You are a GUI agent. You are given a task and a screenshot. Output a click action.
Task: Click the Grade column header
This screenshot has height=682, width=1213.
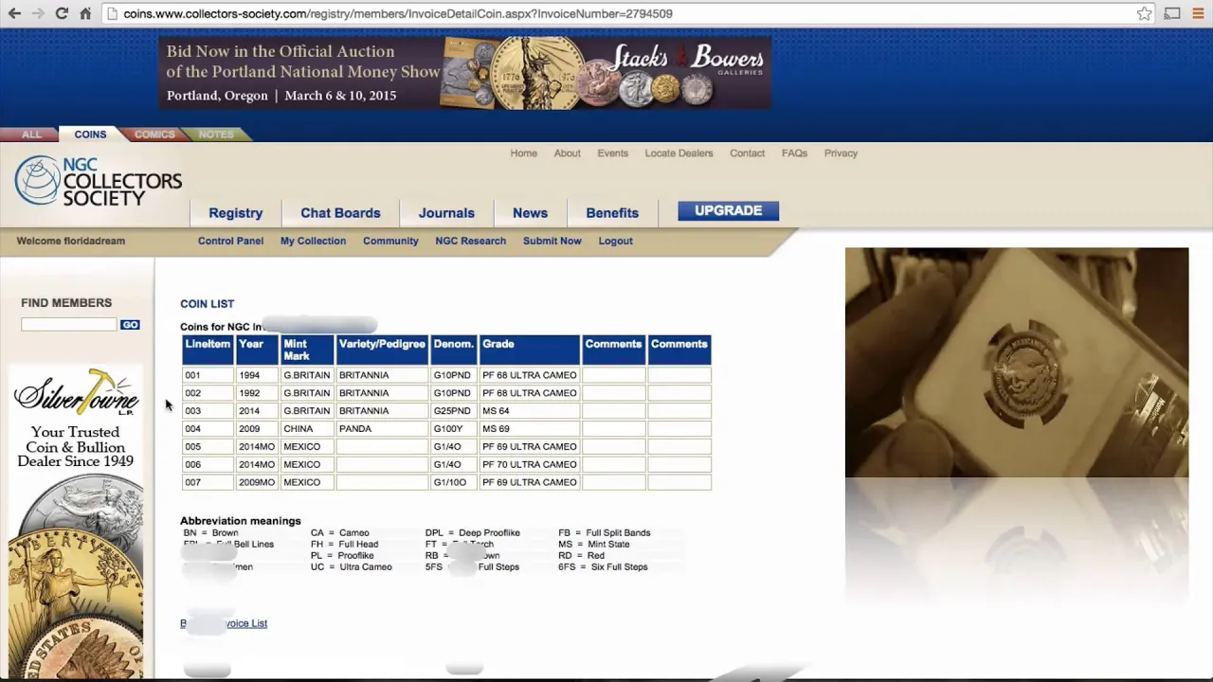530,350
